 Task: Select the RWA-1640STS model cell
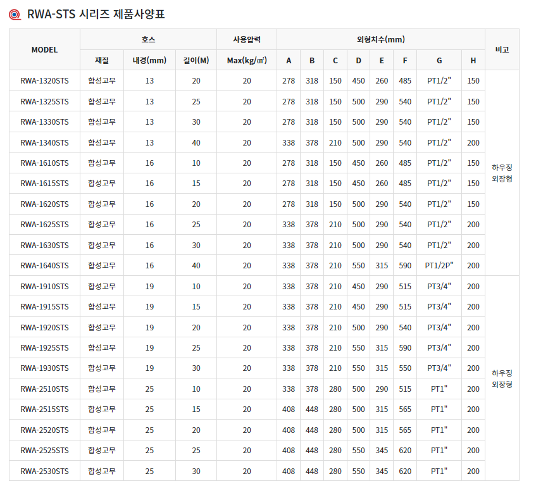[x=44, y=266]
